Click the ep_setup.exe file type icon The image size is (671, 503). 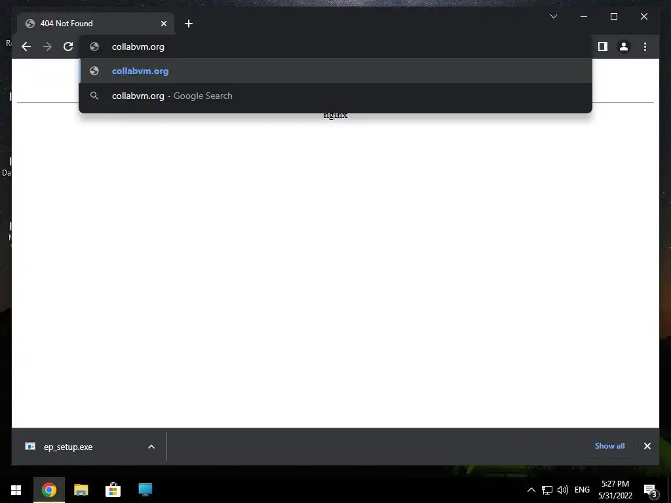(30, 447)
